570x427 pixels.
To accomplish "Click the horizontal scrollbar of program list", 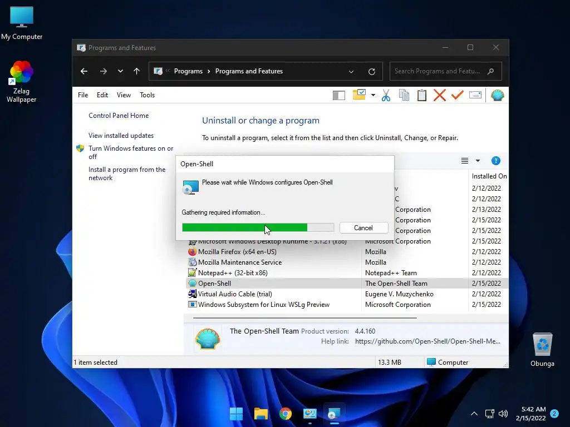I will click(304, 317).
